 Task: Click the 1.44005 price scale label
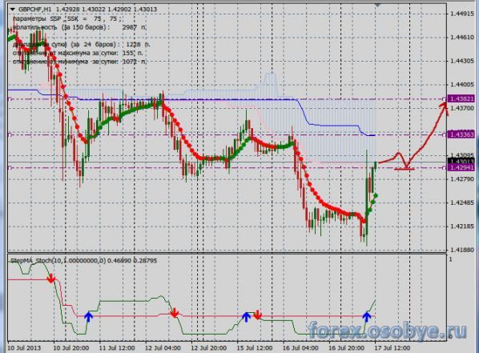click(x=462, y=85)
